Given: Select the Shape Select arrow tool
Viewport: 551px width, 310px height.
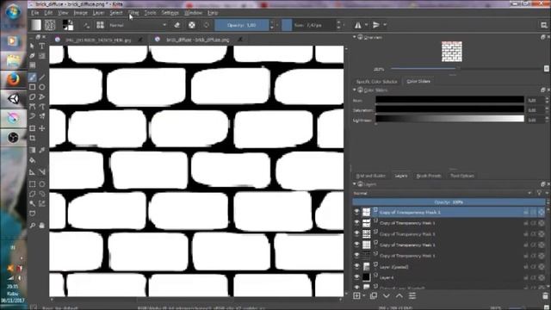Looking at the screenshot, I should [x=33, y=46].
